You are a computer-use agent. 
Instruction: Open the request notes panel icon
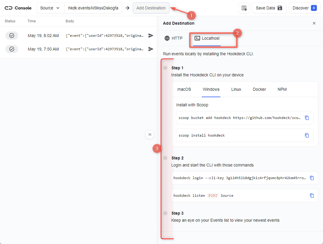(244, 8)
